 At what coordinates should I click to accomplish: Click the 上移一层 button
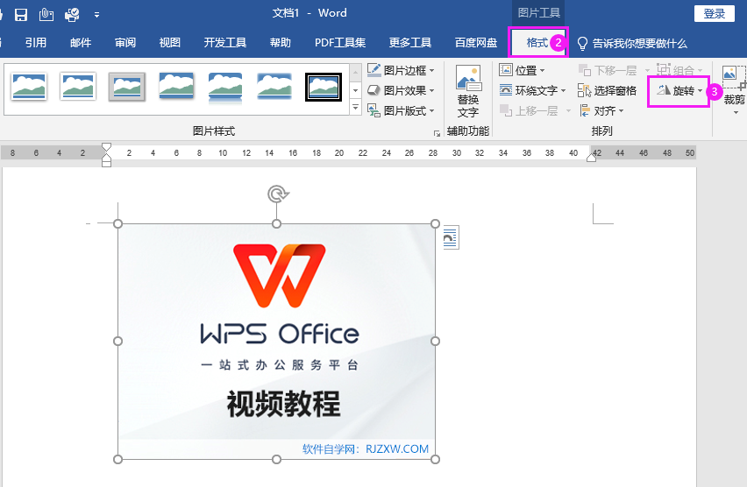(530, 111)
